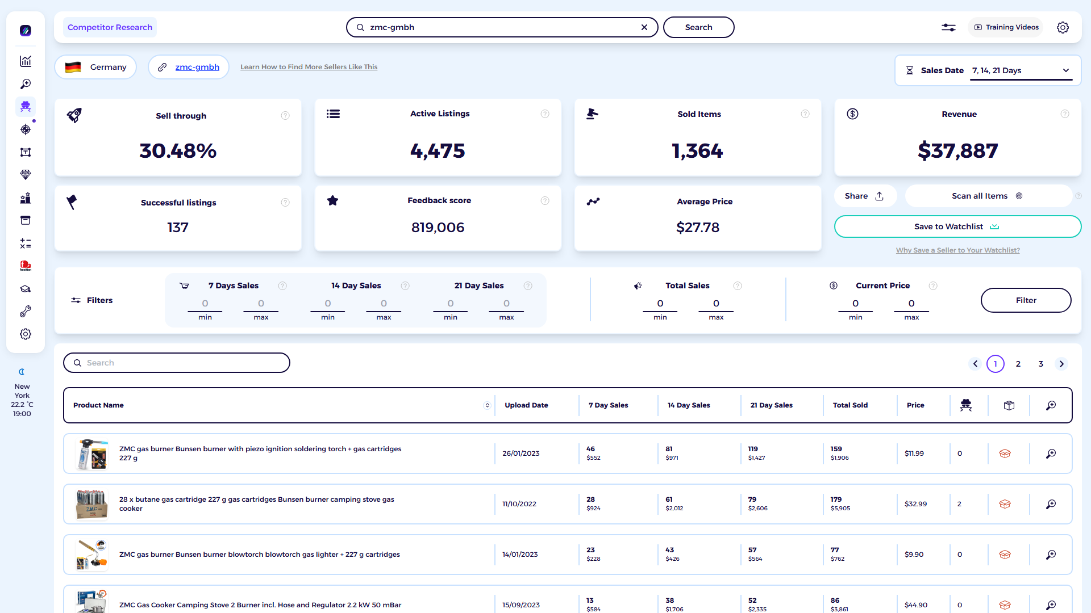Click Total Sales min field
The height and width of the screenshot is (613, 1091).
pyautogui.click(x=660, y=304)
